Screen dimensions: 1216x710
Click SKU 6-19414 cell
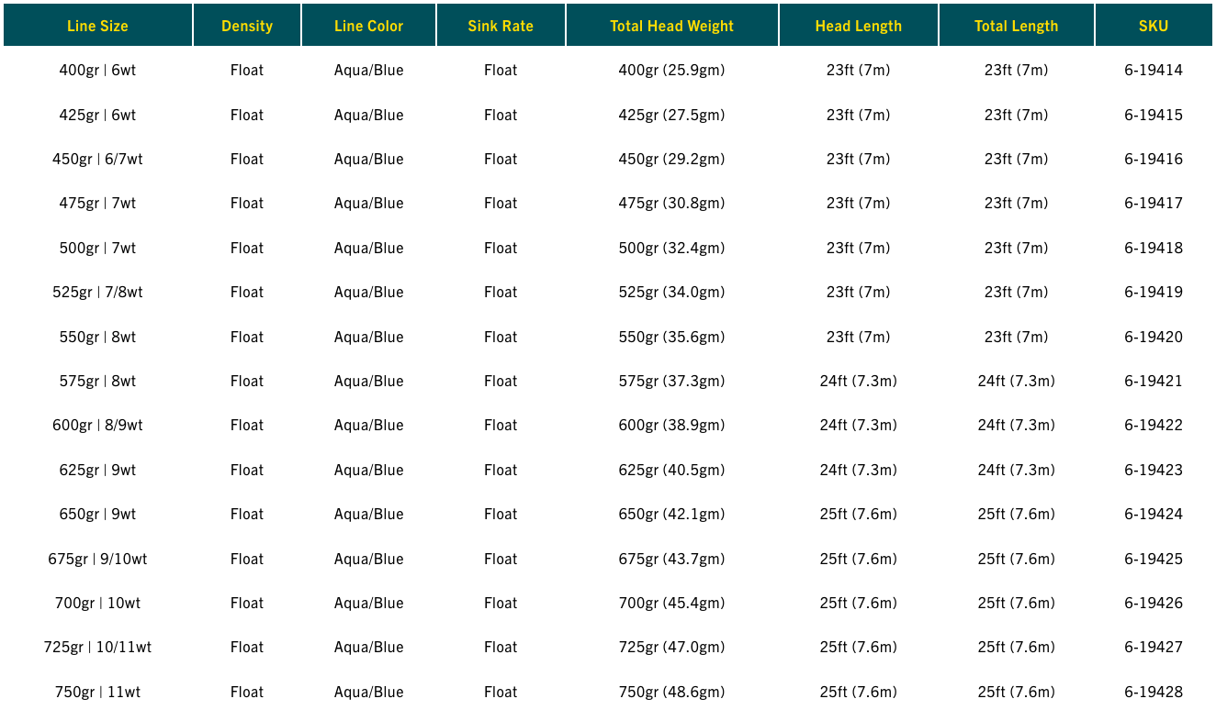1154,70
